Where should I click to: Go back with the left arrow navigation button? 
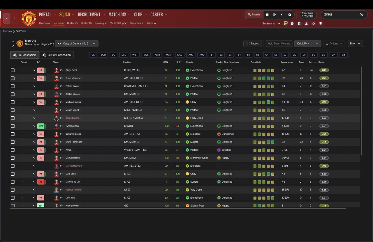pyautogui.click(x=7, y=18)
